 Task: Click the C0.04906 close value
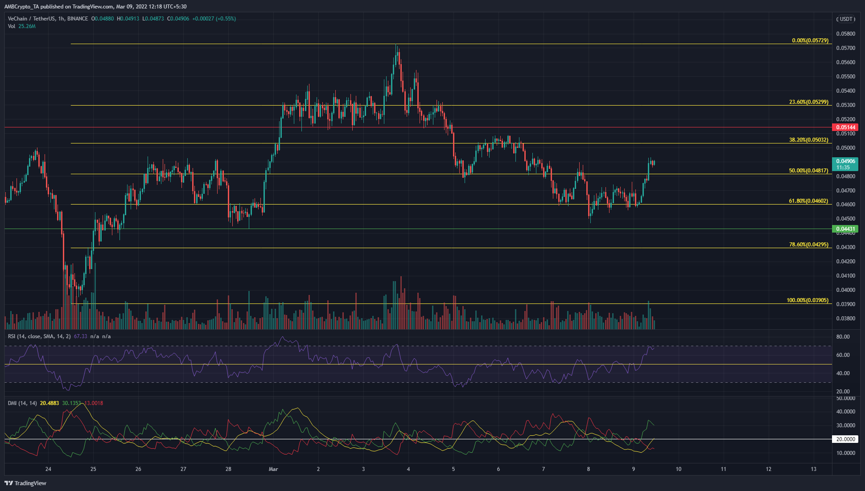[x=178, y=19]
